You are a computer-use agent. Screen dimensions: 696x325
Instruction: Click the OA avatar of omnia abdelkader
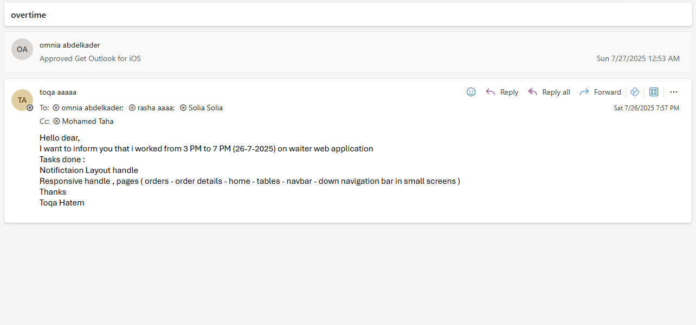(22, 49)
